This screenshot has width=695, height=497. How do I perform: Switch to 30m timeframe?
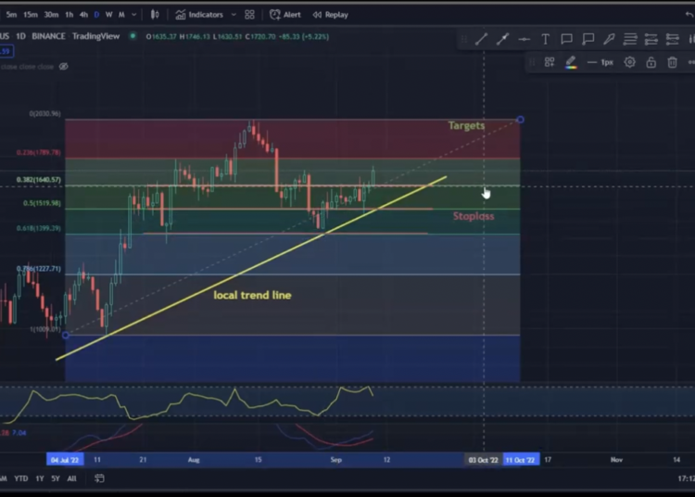[x=51, y=15]
